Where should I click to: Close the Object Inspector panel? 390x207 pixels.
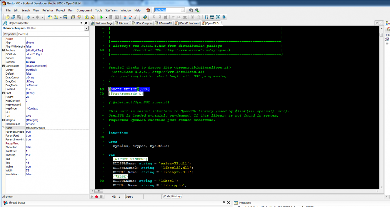tap(86, 23)
